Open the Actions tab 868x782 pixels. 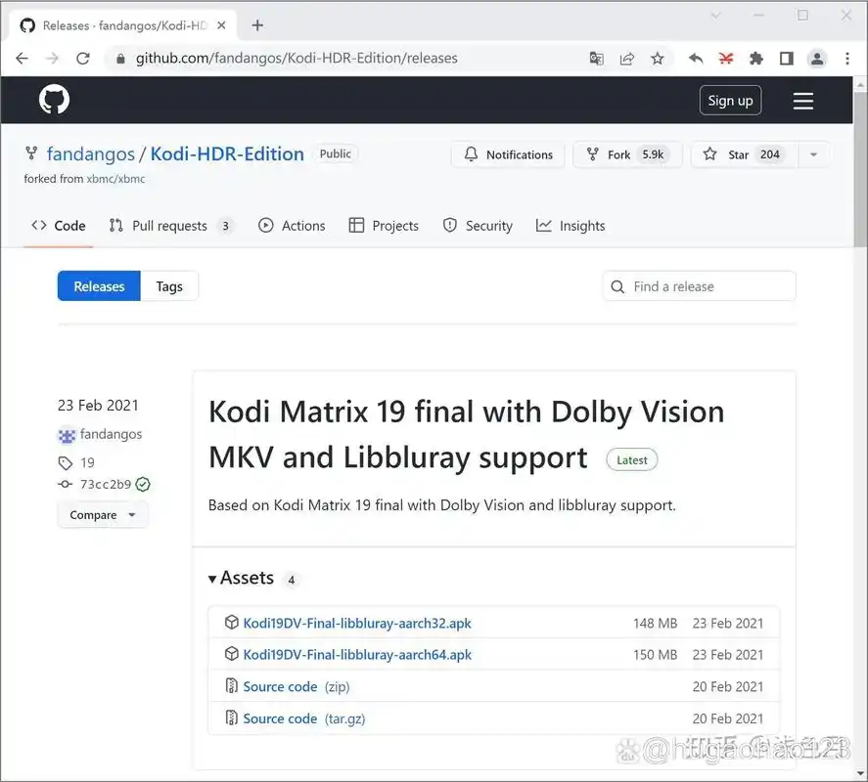coord(292,226)
